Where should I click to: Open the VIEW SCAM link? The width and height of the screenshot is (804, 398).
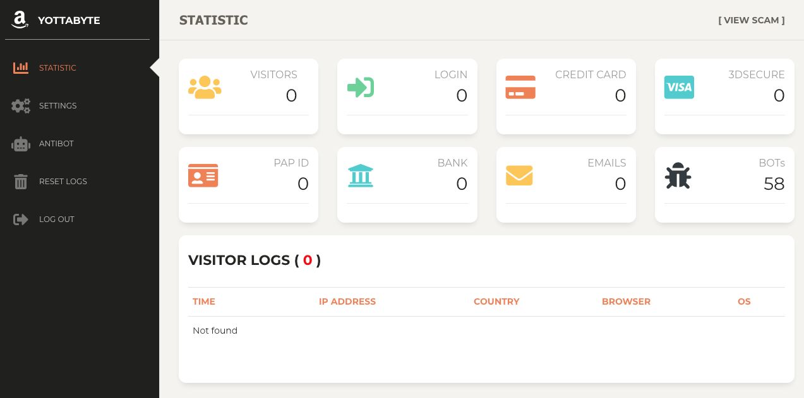[752, 20]
